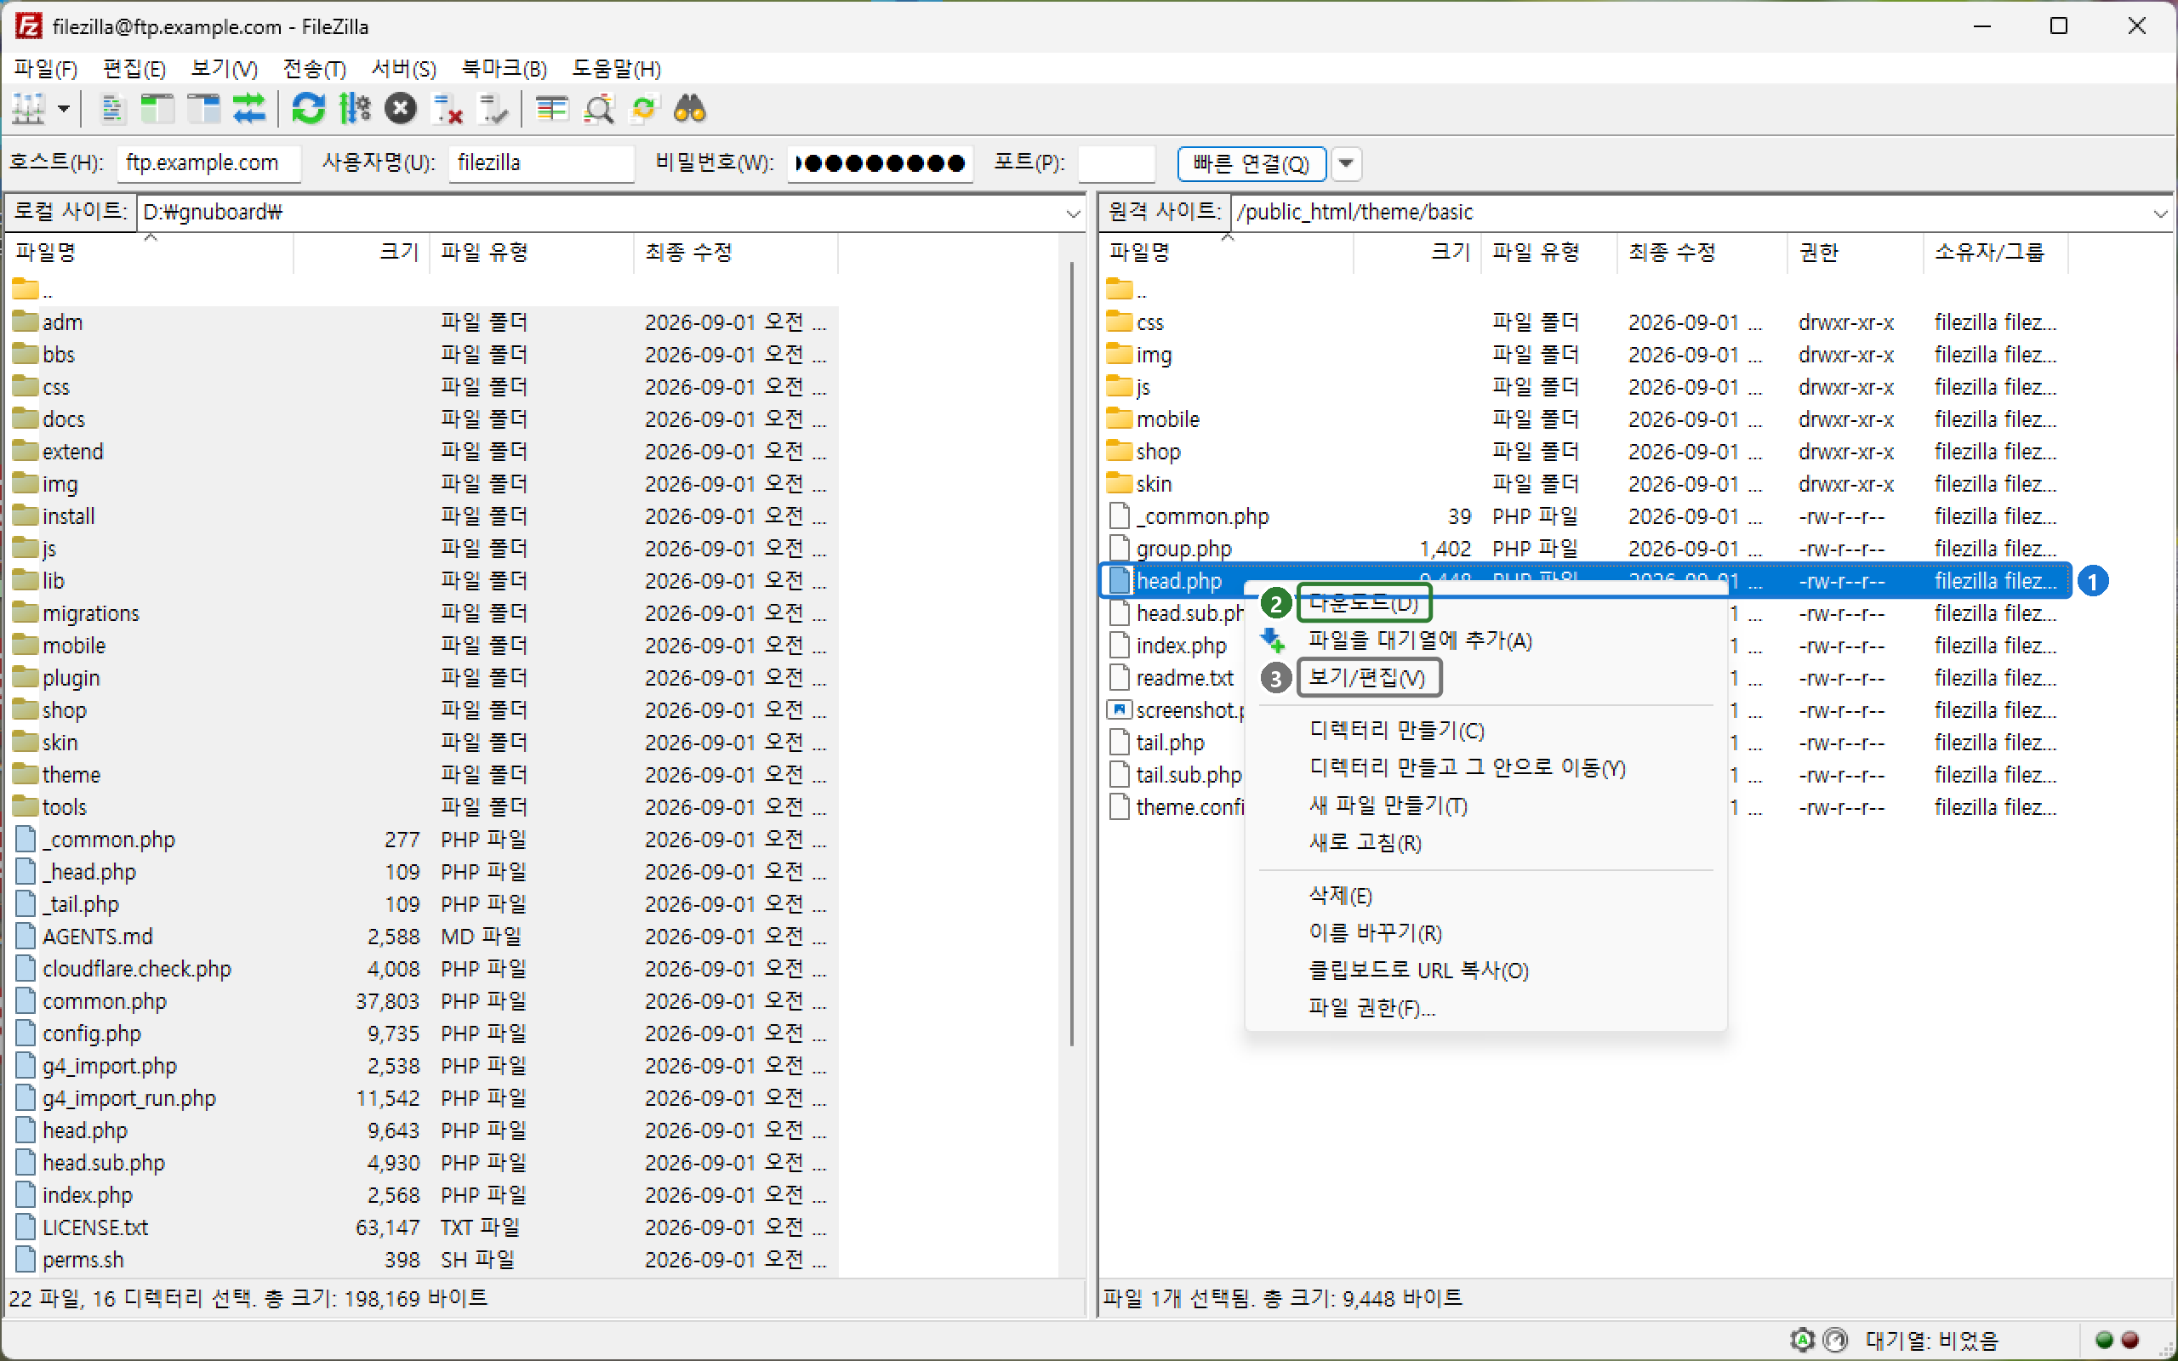The image size is (2178, 1361).
Task: Select the local perms.sh file
Action: 423,1259
